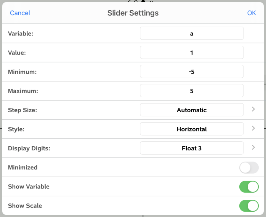The image size is (266, 217).
Task: Click the Slider Settings title
Action: click(x=133, y=13)
